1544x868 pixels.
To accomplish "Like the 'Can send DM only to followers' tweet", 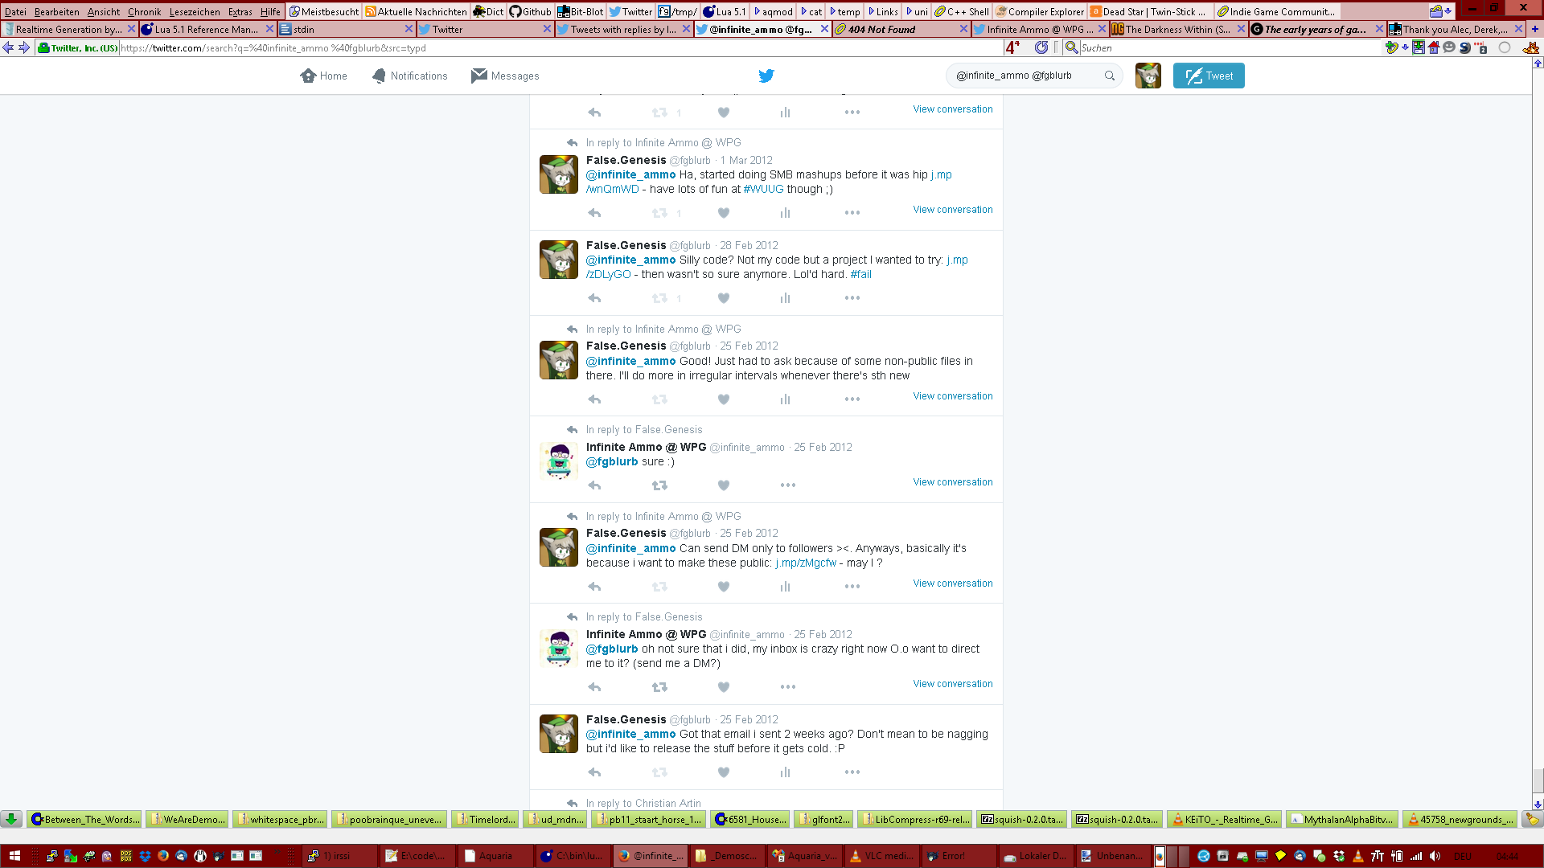I will pos(724,587).
